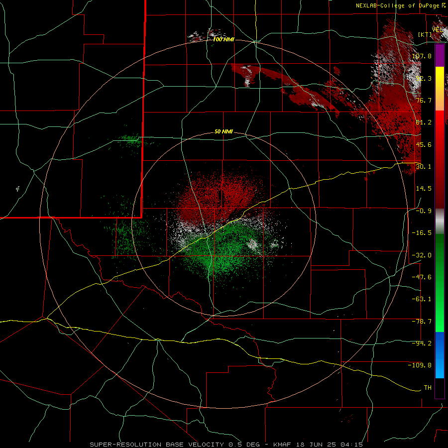The image size is (448, 448).
Task: Pick the green segment of the color bar
Action: coord(440,283)
